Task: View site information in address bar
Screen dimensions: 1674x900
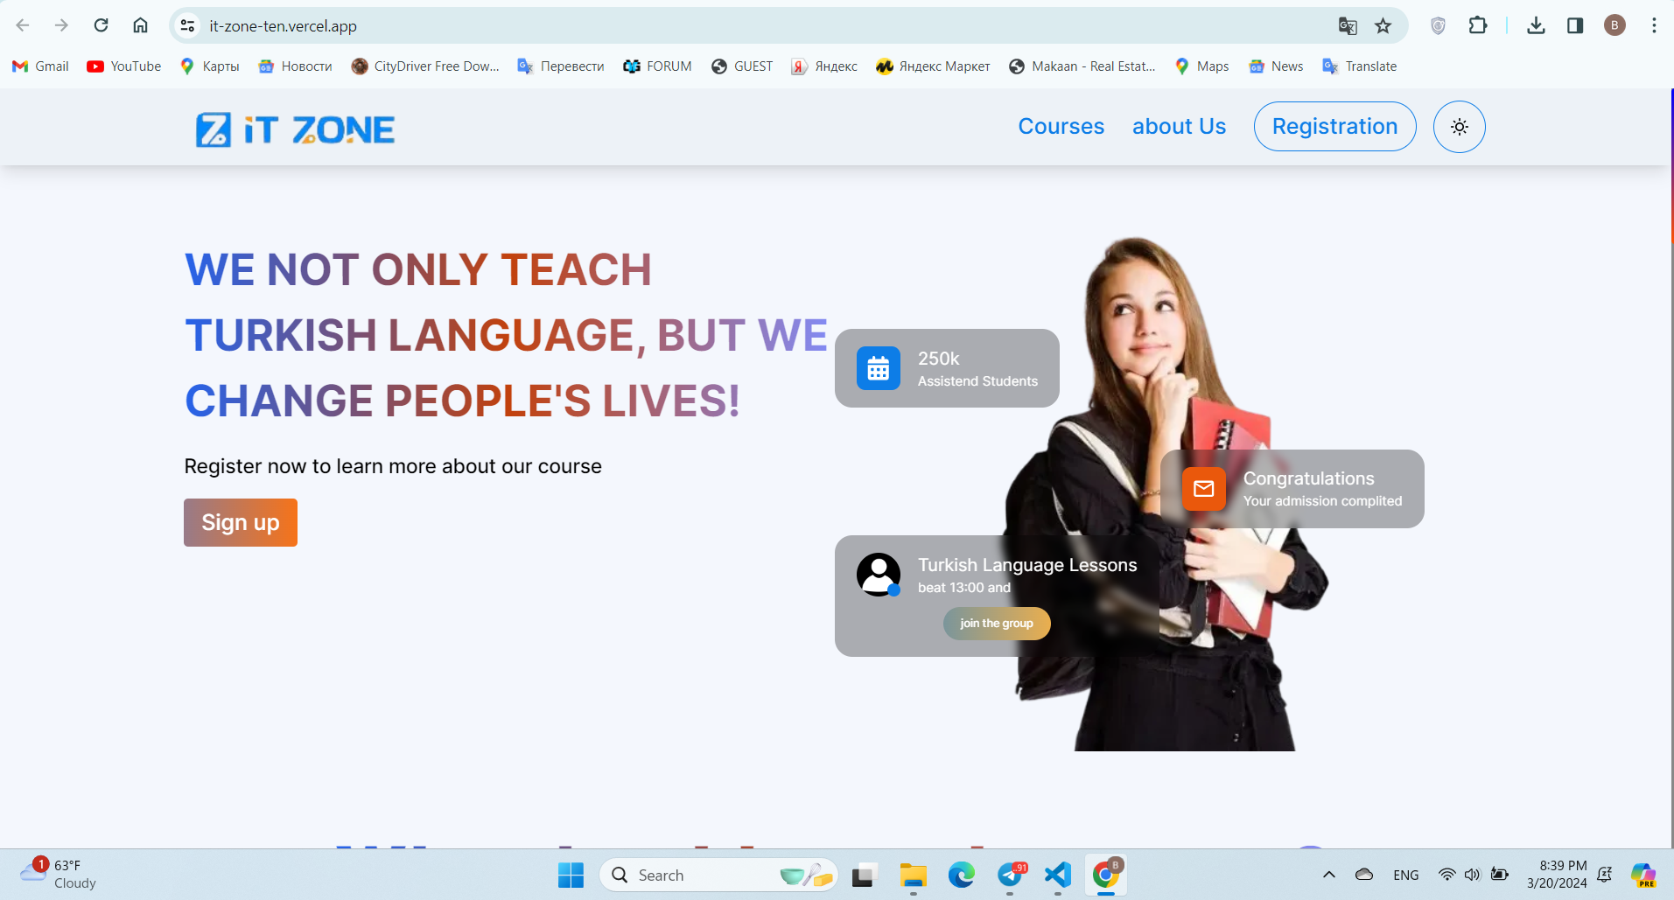Action: [x=187, y=26]
